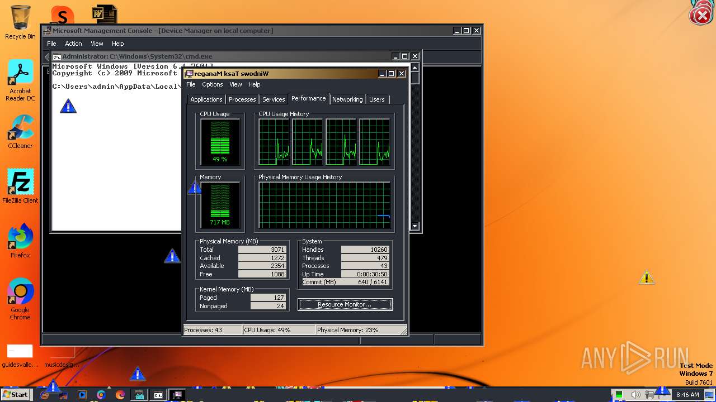Image resolution: width=716 pixels, height=402 pixels.
Task: Click the Handles value 10260
Action: [x=365, y=250]
